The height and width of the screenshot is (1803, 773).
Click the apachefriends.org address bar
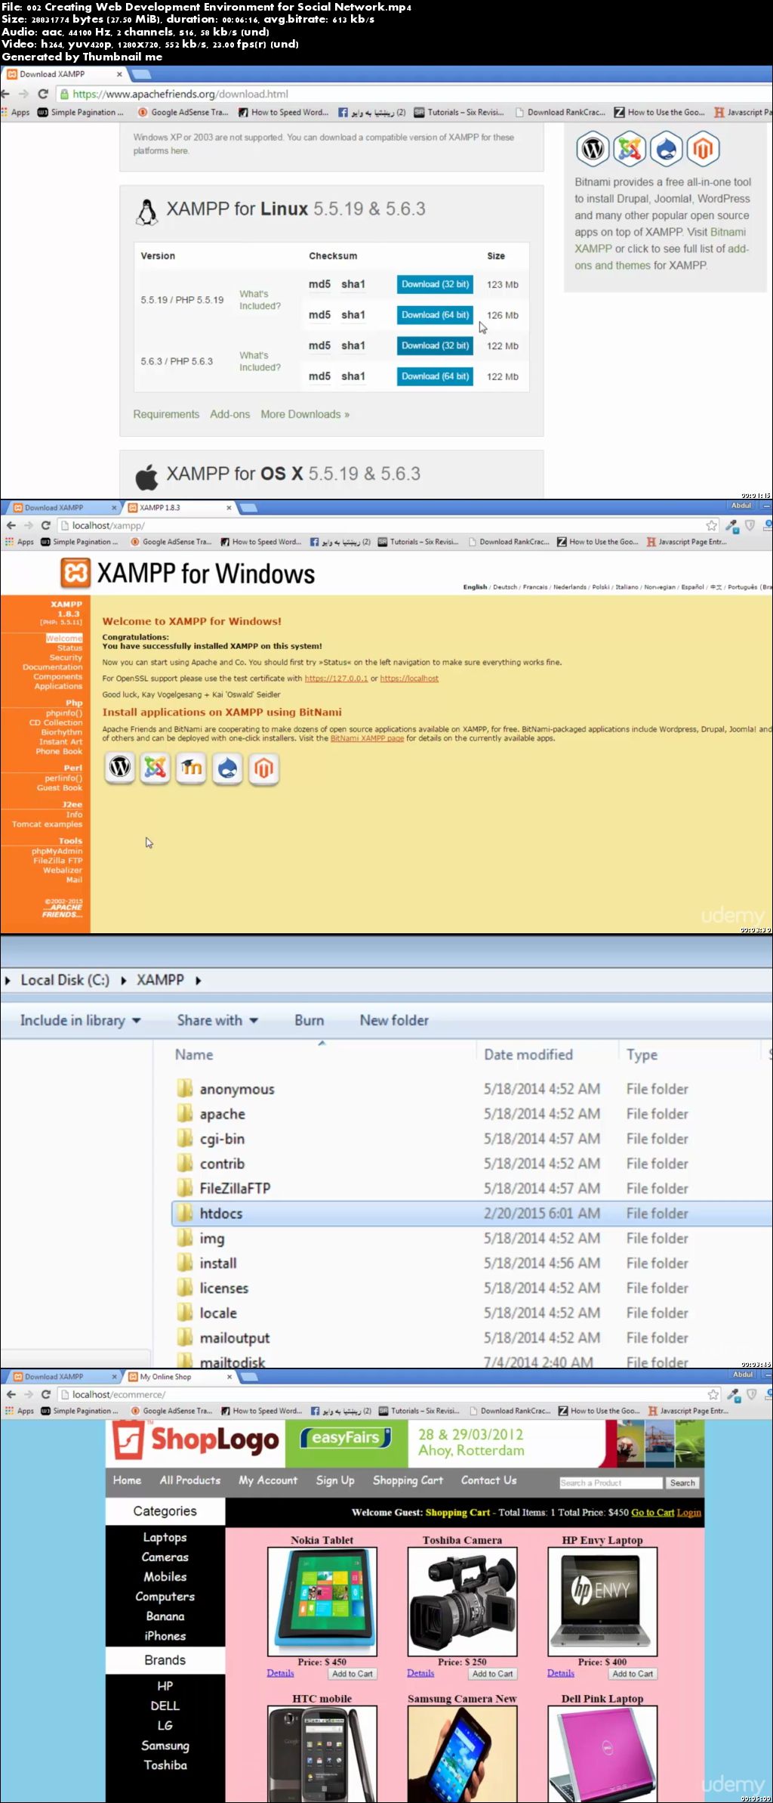[414, 94]
